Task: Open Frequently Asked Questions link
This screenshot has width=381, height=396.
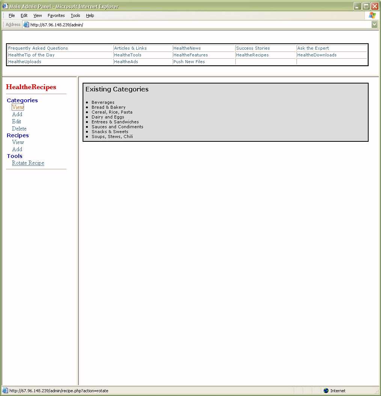Action: (x=38, y=48)
